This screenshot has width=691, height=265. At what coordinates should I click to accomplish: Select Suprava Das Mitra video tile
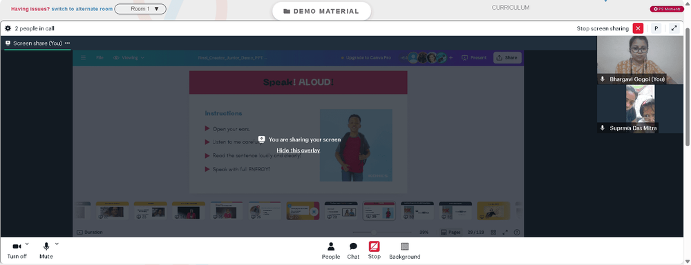(641, 109)
